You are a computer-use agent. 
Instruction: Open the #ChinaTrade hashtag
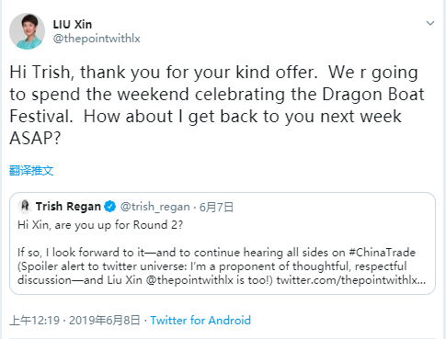(x=382, y=253)
